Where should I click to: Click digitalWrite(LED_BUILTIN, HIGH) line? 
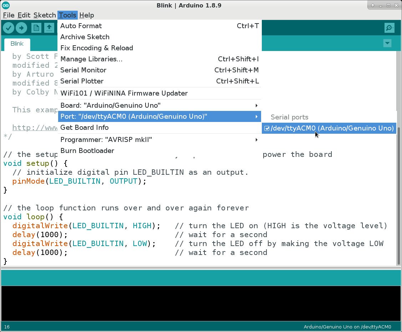point(86,226)
